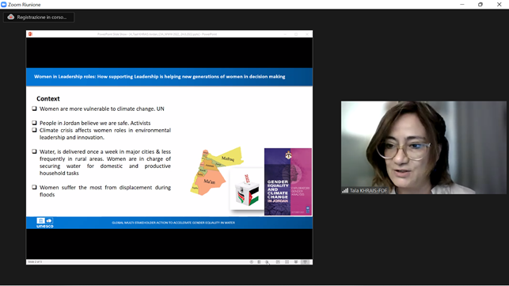509x286 pixels.
Task: Minimize the Zoom Riunione window
Action: point(462,5)
